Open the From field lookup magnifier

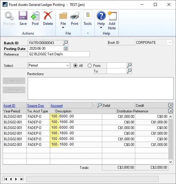[129, 65]
